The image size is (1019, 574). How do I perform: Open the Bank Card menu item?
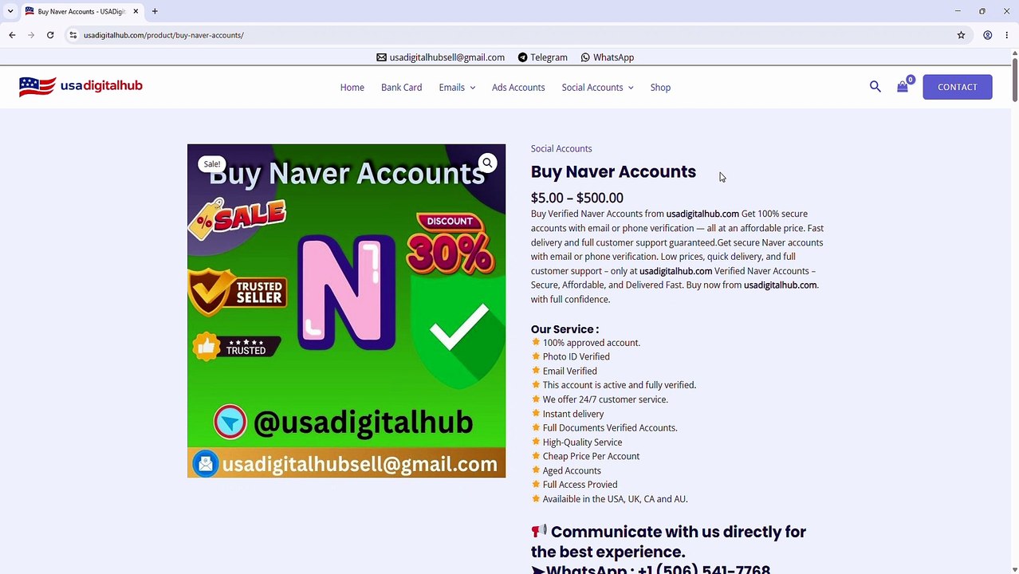pos(401,88)
